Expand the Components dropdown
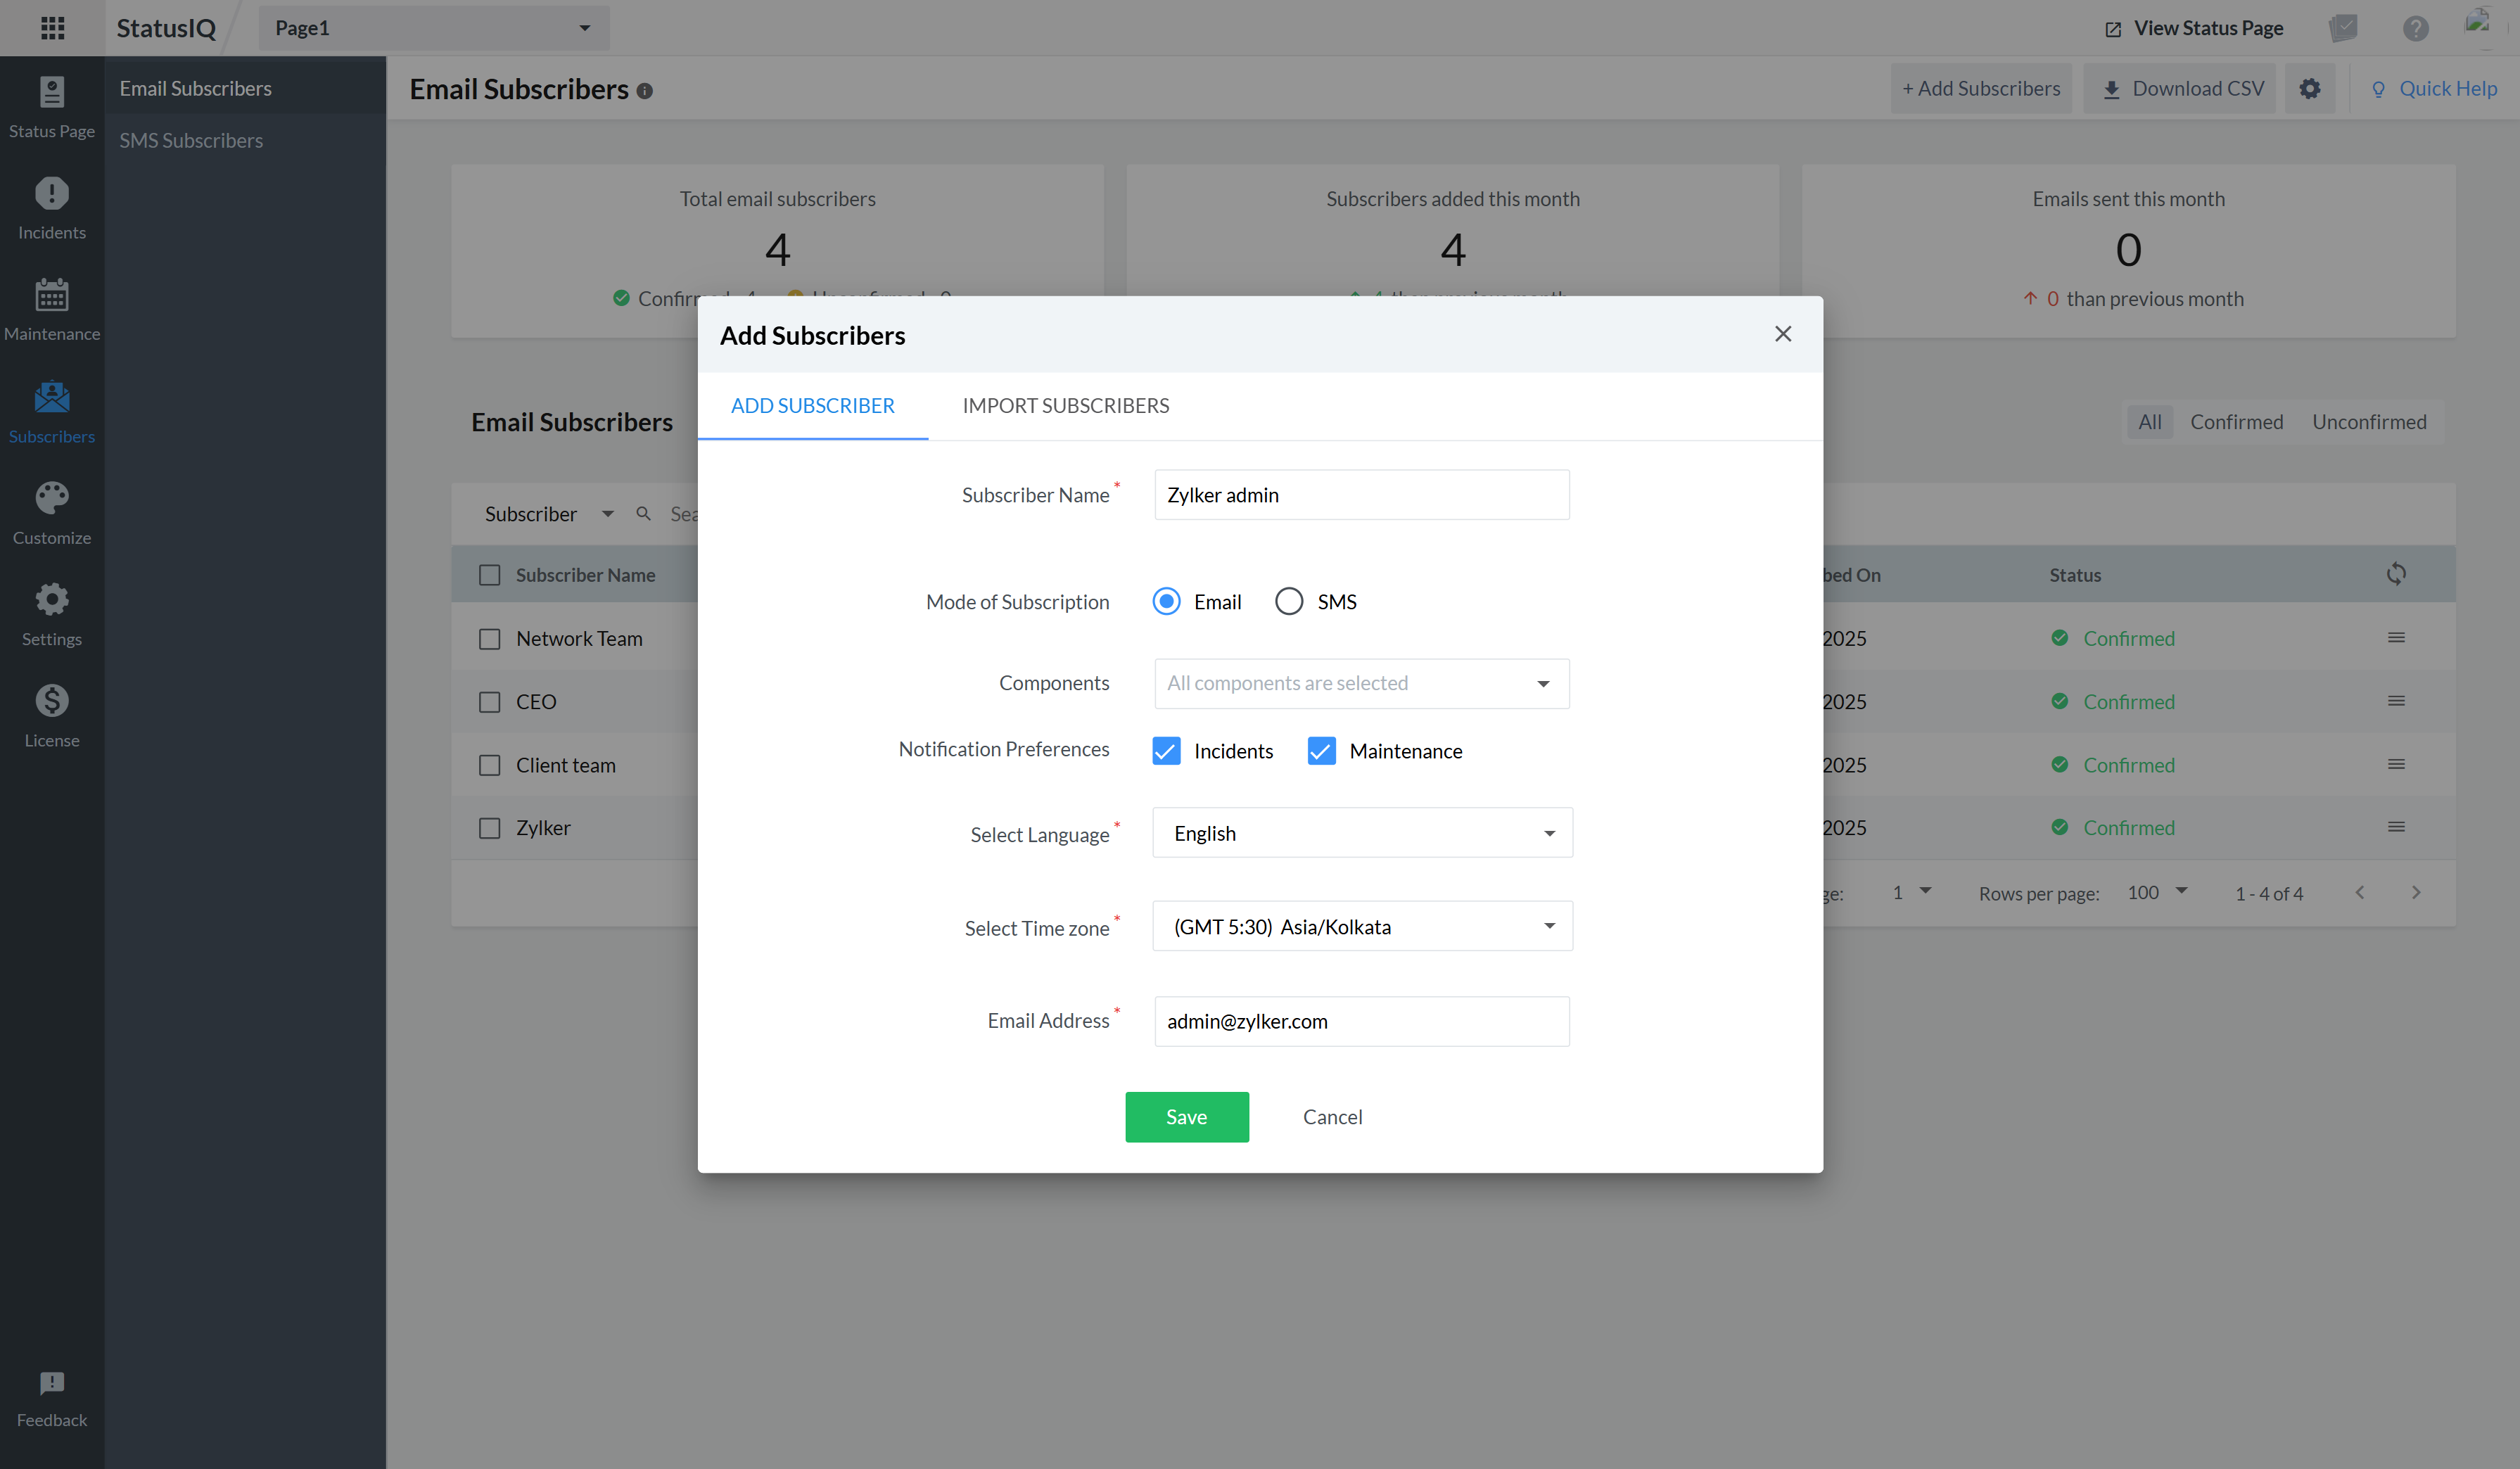 coord(1361,683)
